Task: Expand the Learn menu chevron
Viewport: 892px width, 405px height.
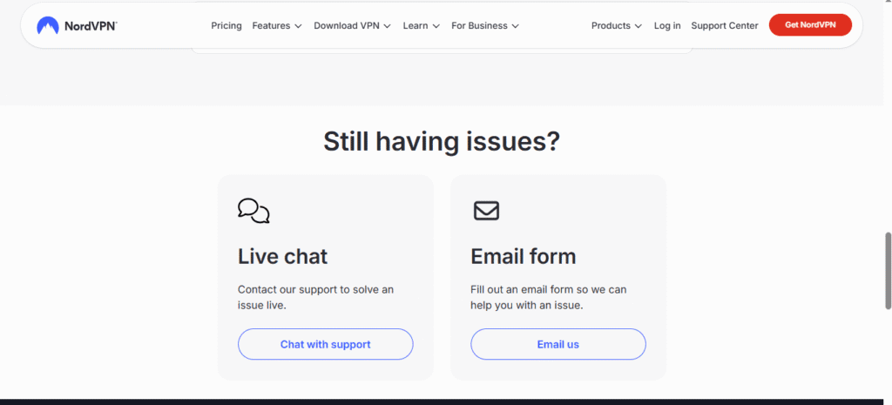Action: point(436,26)
